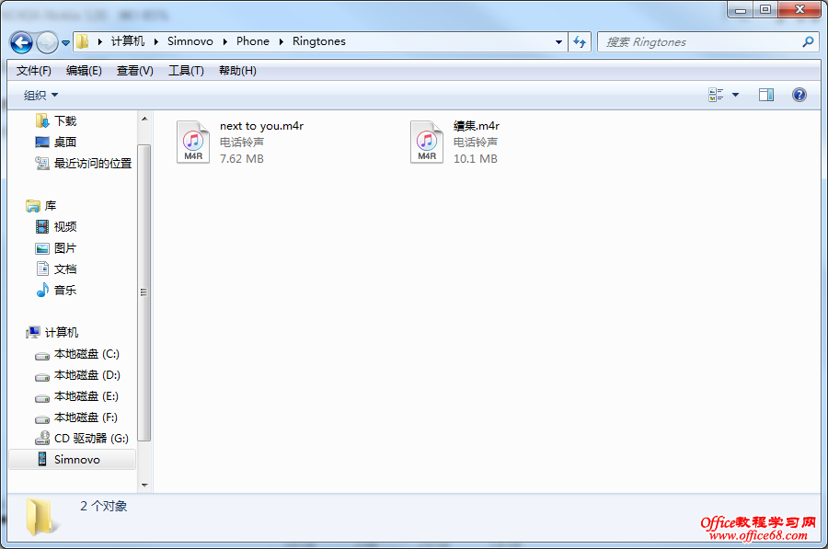The width and height of the screenshot is (828, 549).
Task: Select 本地磁盘 (F:) drive
Action: pyautogui.click(x=86, y=417)
